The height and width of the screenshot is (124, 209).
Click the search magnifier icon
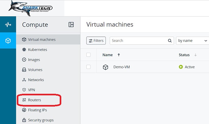tap(170, 41)
